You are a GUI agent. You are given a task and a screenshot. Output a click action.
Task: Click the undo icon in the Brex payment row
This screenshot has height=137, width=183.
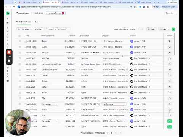coord(170,115)
